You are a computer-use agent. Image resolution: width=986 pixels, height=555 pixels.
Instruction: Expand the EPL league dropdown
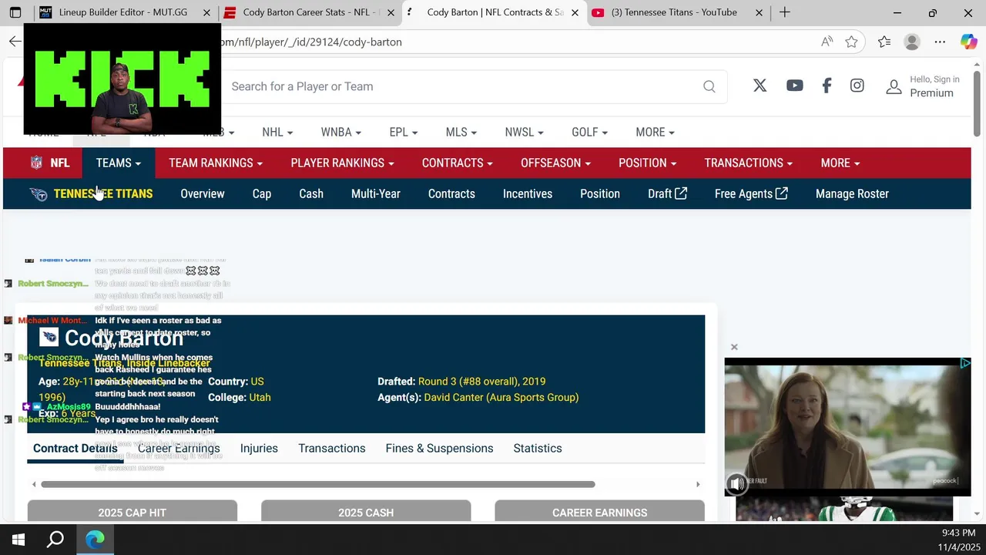pyautogui.click(x=404, y=132)
